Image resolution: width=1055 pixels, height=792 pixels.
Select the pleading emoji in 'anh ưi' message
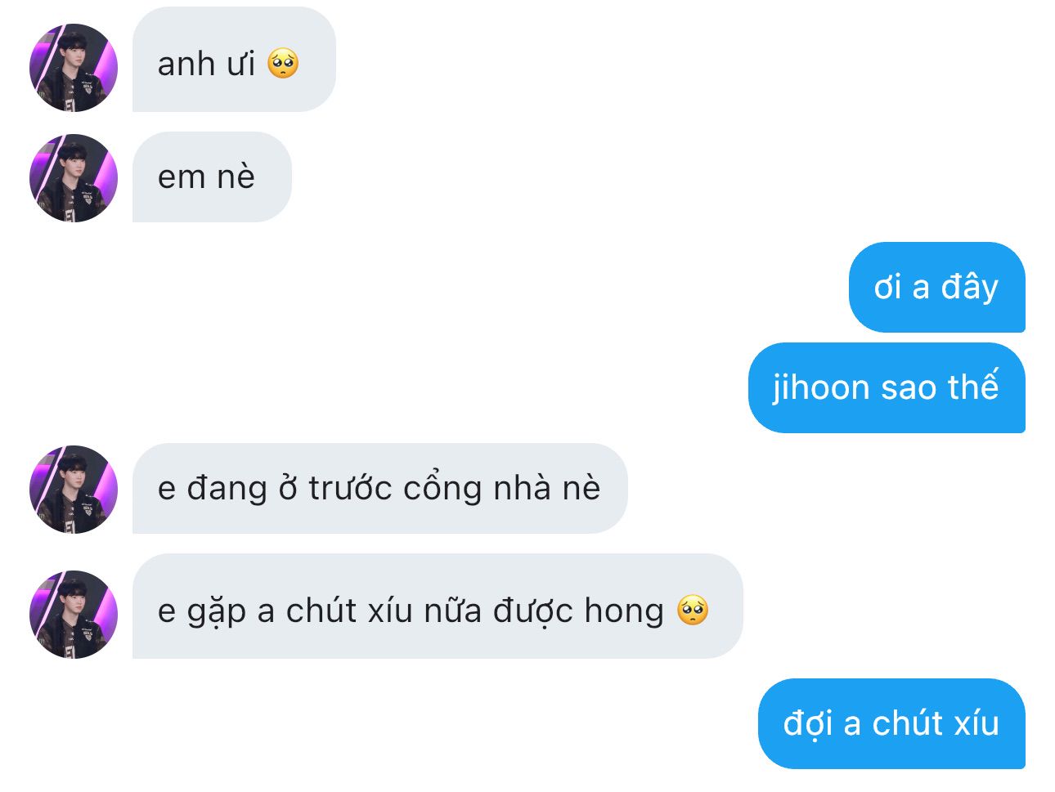click(283, 63)
